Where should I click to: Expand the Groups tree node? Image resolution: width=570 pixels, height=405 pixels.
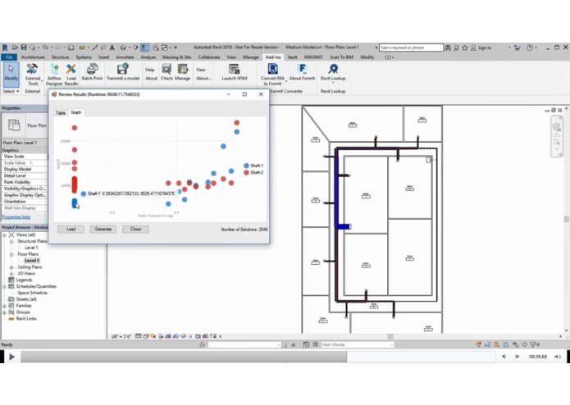click(4, 312)
